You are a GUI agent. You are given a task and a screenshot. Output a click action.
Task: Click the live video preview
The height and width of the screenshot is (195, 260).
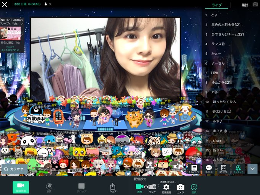106,58
